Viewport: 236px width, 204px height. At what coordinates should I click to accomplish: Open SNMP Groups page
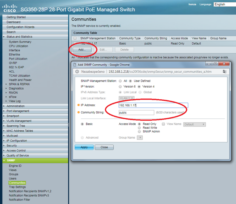tap(13, 174)
